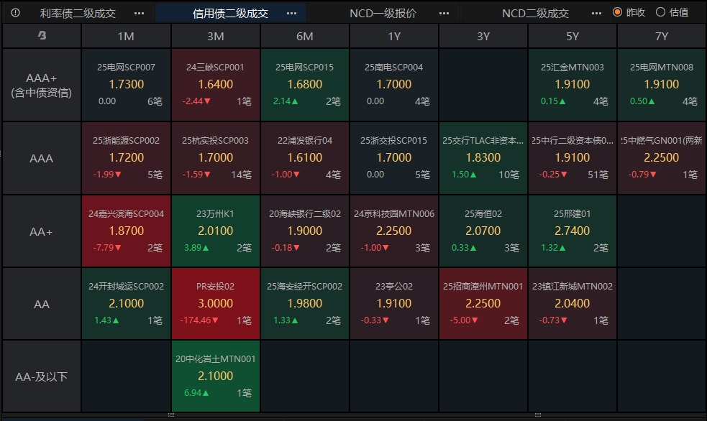The height and width of the screenshot is (421, 707).
Task: Select bond name 25杭实投SCP003
Action: pos(216,141)
